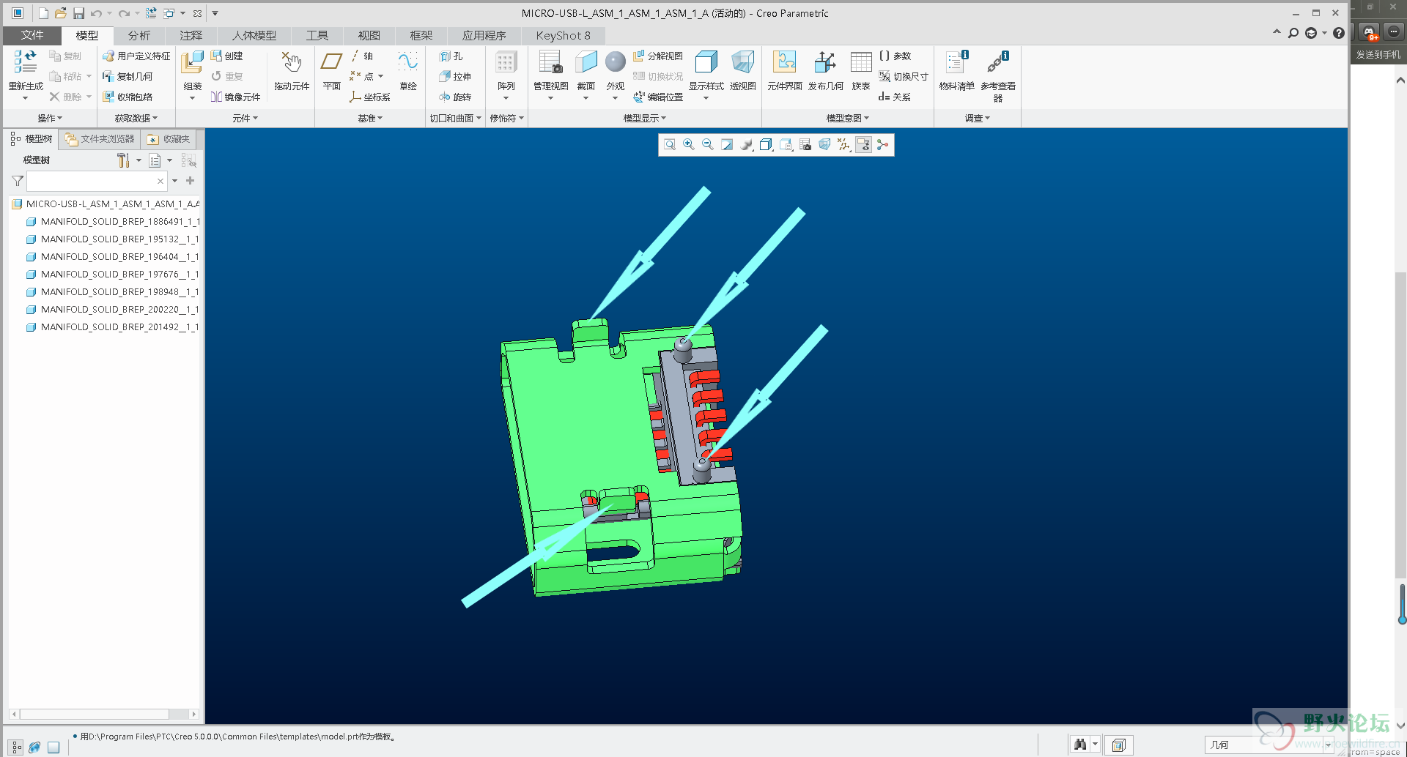Toggle spin center icon in graphics toolbar
This screenshot has width=1407, height=757.
(x=883, y=145)
